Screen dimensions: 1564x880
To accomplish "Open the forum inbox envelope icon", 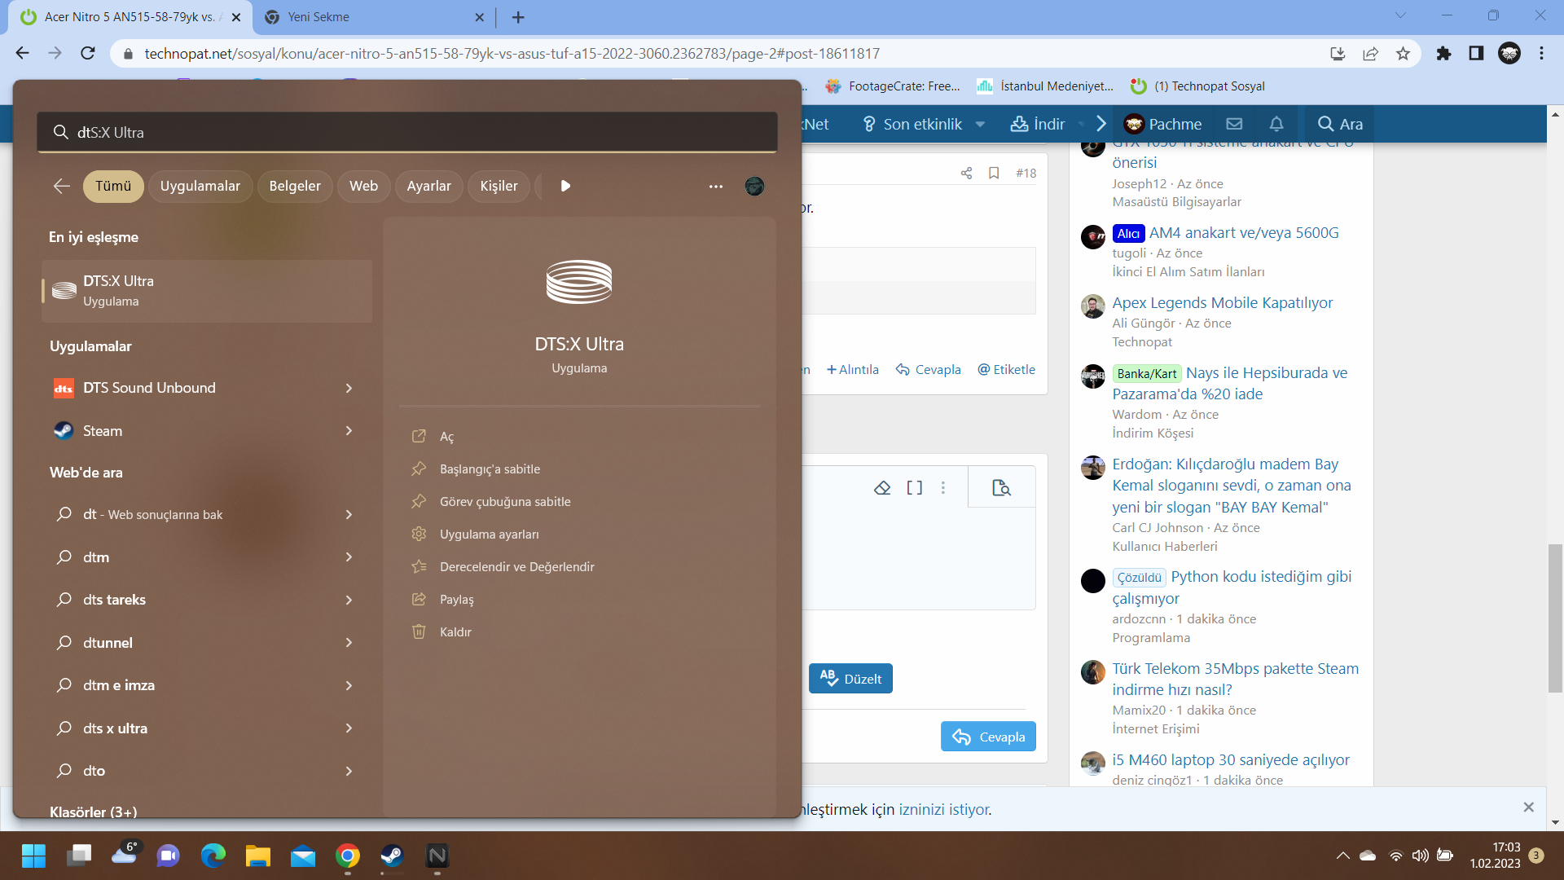I will (x=1234, y=124).
